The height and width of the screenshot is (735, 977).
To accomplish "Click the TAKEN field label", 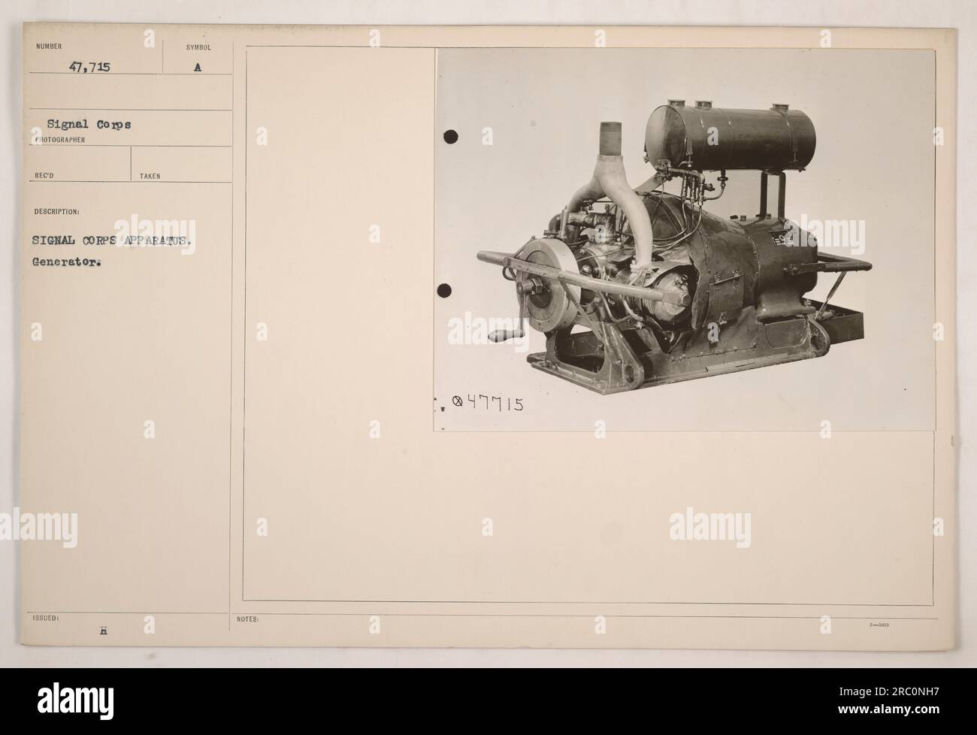I will (x=150, y=176).
